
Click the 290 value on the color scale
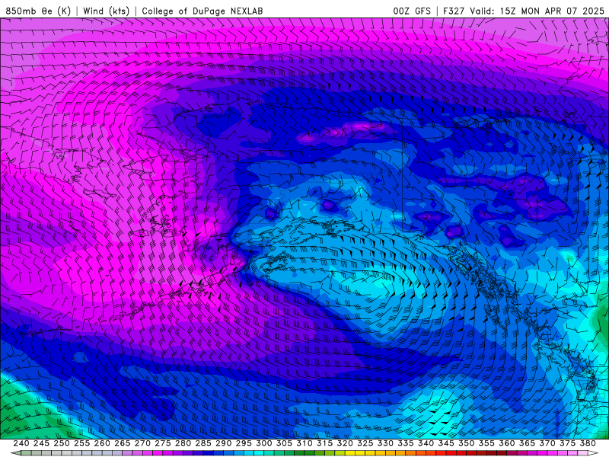point(223,443)
